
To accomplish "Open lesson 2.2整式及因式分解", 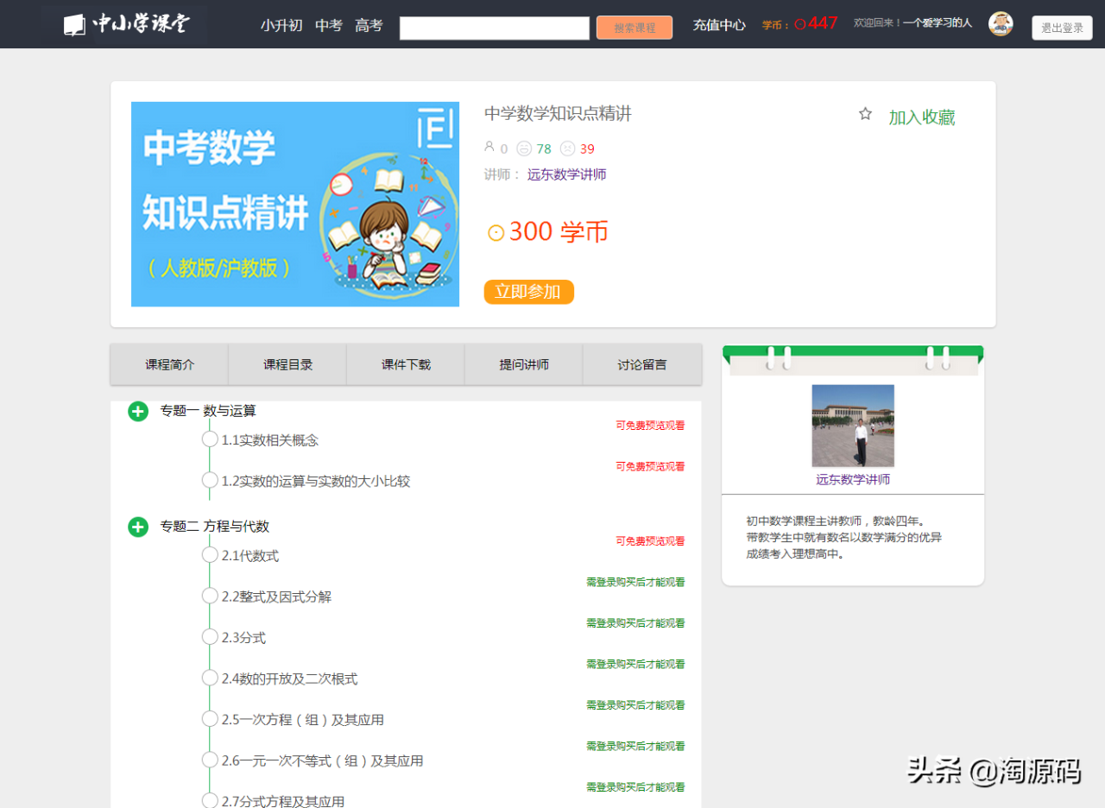I will 276,597.
